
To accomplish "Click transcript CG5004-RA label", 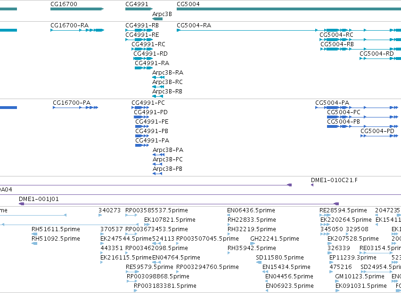I will (x=194, y=25).
